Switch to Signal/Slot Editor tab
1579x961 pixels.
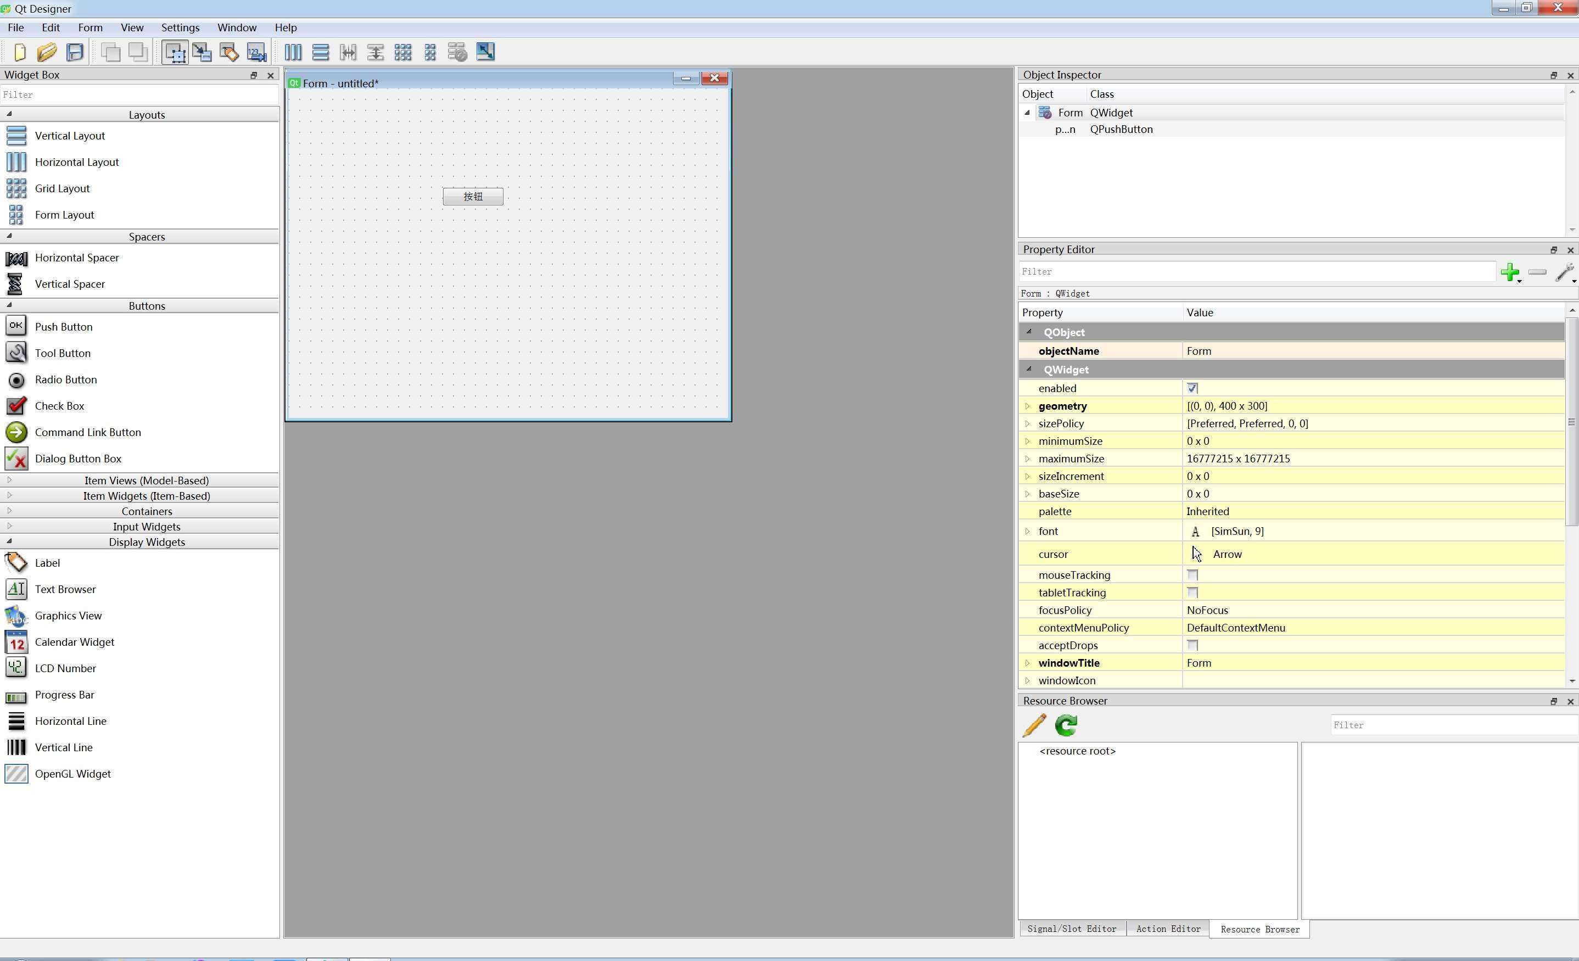coord(1073,928)
